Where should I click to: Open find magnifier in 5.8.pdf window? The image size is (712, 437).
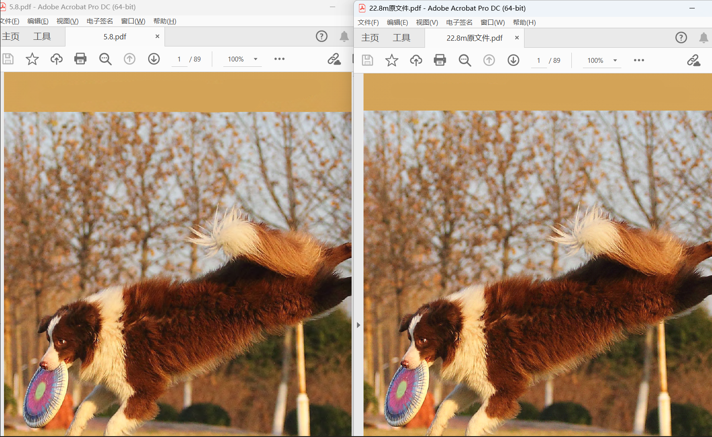pyautogui.click(x=105, y=59)
